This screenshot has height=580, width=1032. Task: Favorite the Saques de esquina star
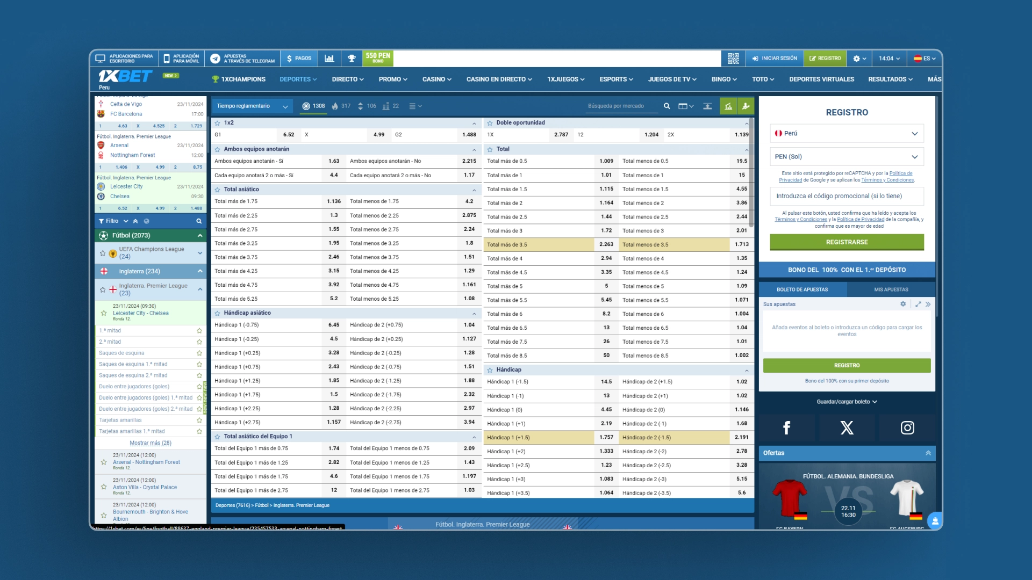pos(199,353)
